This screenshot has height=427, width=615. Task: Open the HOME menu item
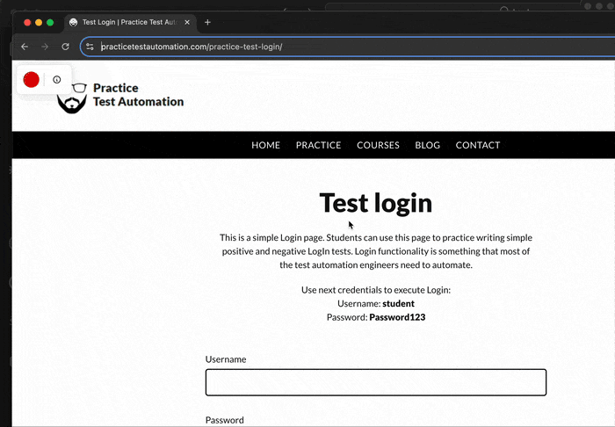click(x=265, y=145)
